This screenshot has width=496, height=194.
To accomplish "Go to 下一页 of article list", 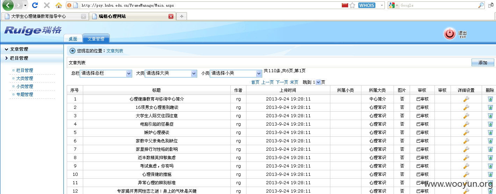I will pyautogui.click(x=282, y=82).
